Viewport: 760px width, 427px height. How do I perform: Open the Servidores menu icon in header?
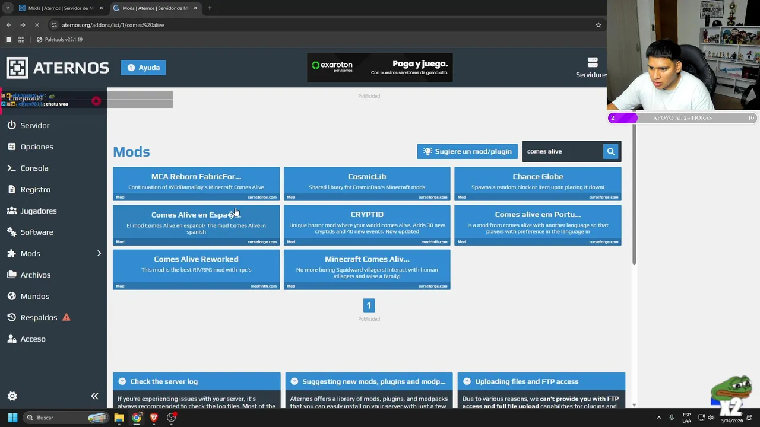click(592, 62)
